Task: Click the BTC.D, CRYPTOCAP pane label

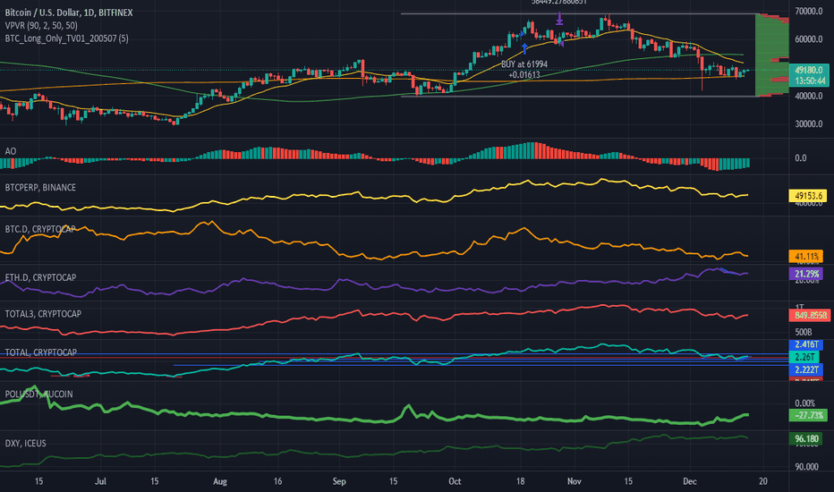Action: click(x=40, y=229)
